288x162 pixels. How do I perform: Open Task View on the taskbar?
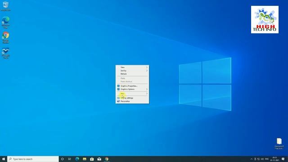[x=70, y=159]
